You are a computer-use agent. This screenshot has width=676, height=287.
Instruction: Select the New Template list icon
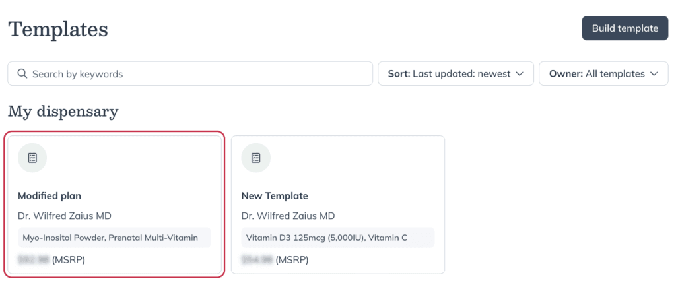tap(256, 158)
